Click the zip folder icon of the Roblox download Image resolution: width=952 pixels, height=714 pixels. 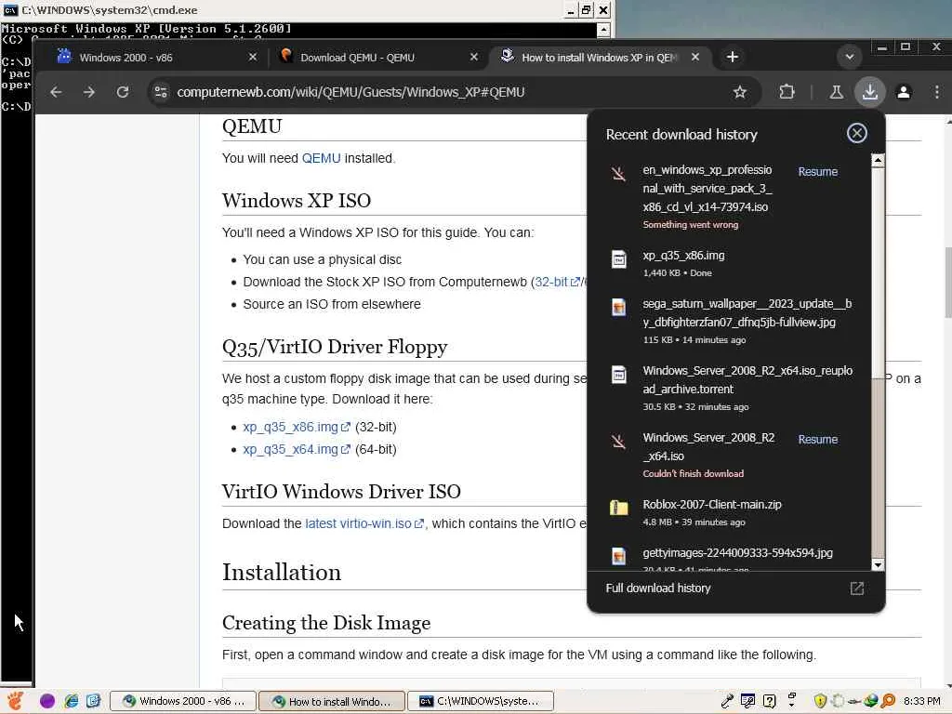[x=618, y=508]
